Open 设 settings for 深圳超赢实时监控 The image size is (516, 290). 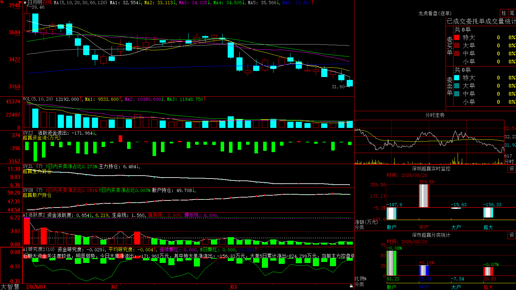(512, 169)
